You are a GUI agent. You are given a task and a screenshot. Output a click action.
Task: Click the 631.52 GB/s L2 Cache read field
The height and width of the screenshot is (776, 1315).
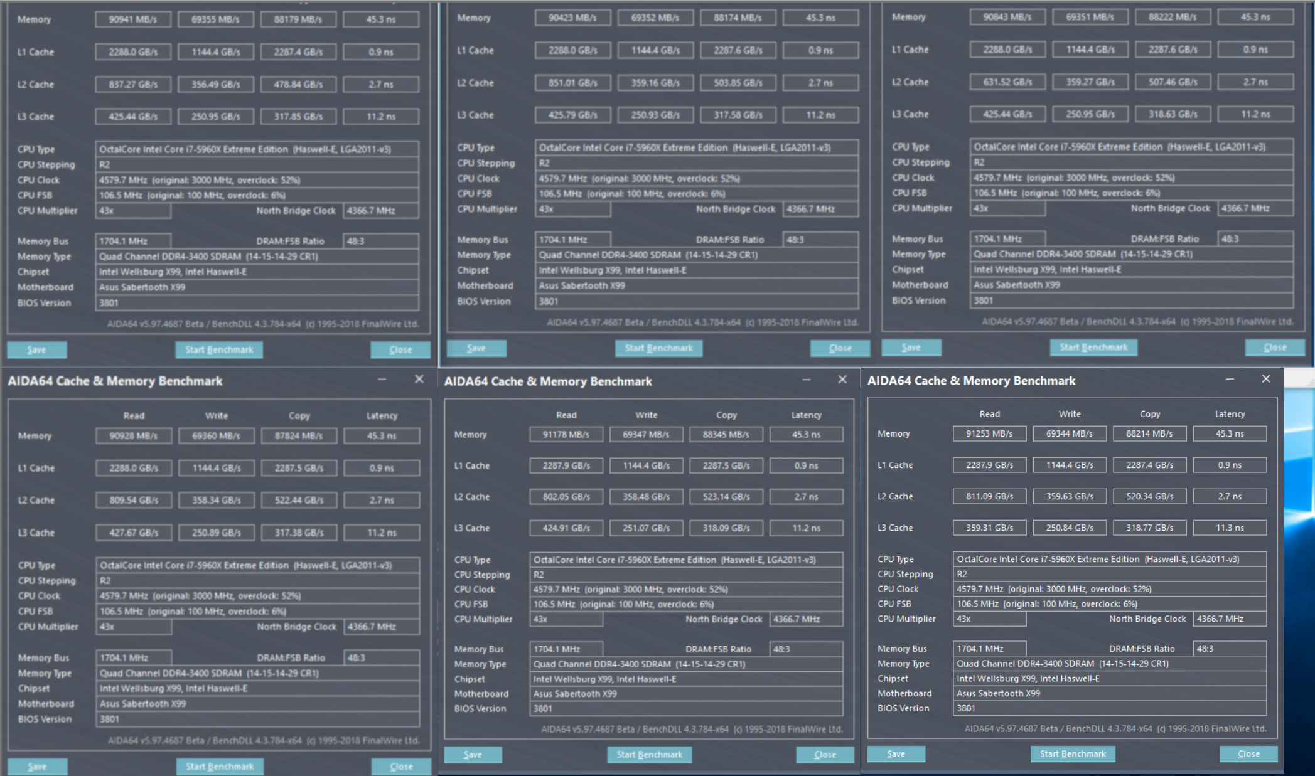pyautogui.click(x=1007, y=82)
